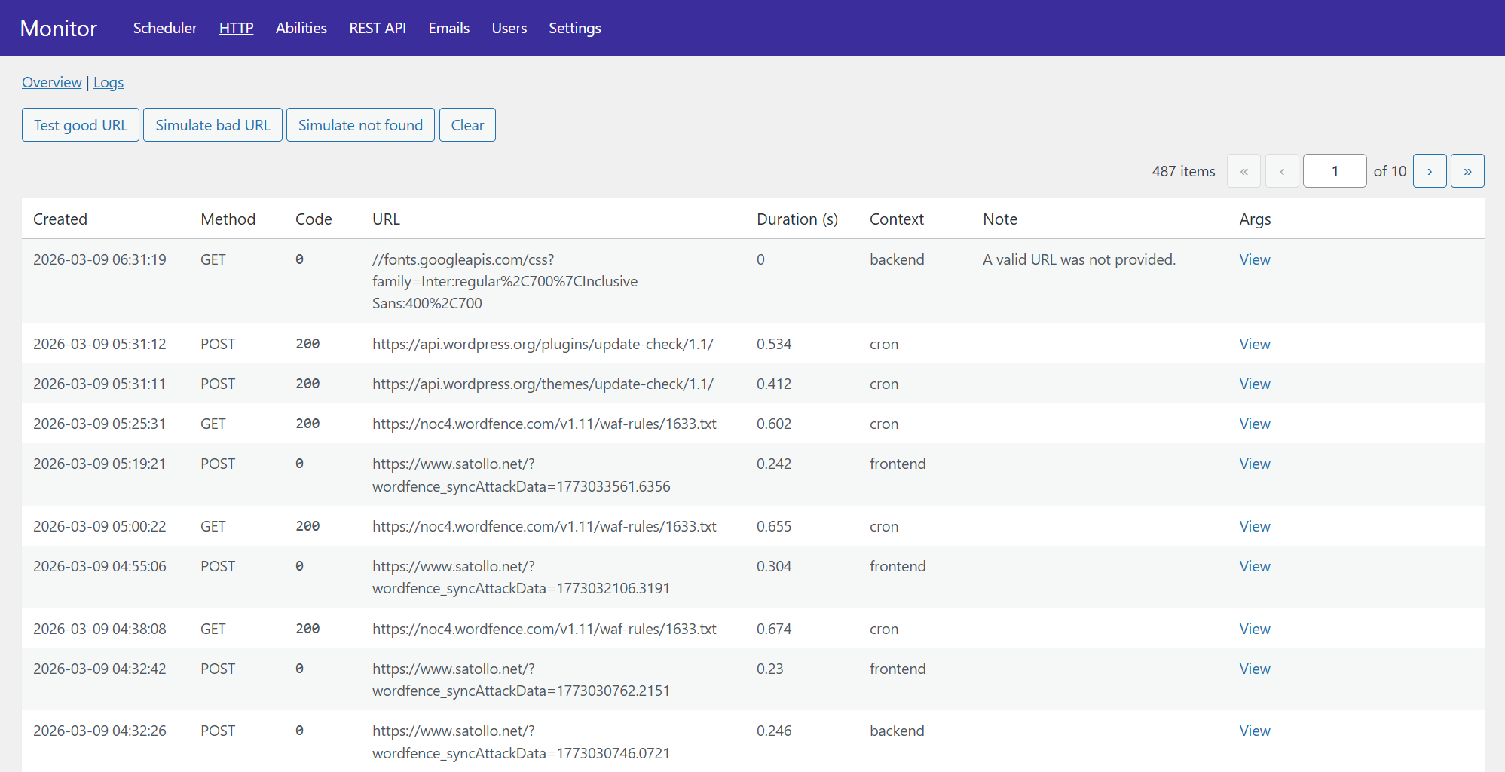Go to the next page of logs

click(1429, 171)
